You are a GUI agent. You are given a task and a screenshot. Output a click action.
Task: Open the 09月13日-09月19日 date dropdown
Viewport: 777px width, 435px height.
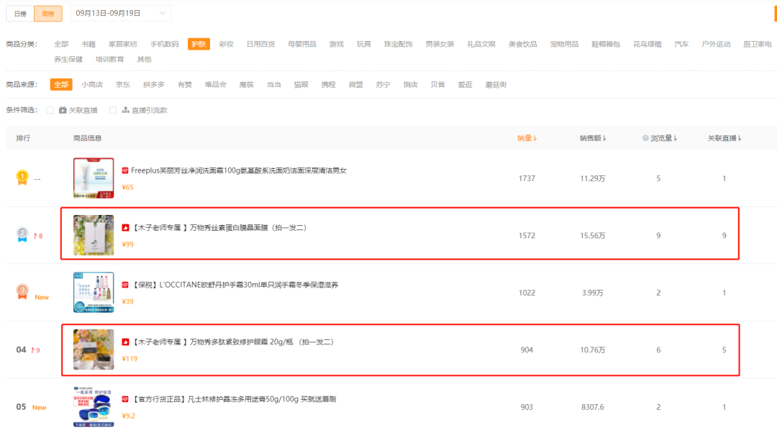tap(121, 14)
